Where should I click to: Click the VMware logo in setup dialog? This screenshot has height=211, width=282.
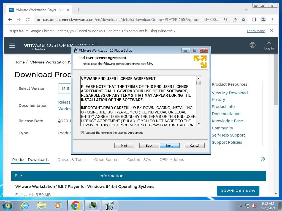coord(200,62)
